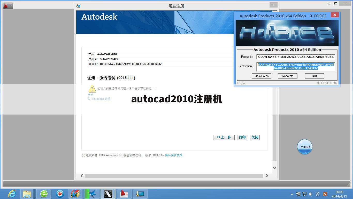
Task: Click the 关闭 close button in dialog
Action: click(255, 137)
